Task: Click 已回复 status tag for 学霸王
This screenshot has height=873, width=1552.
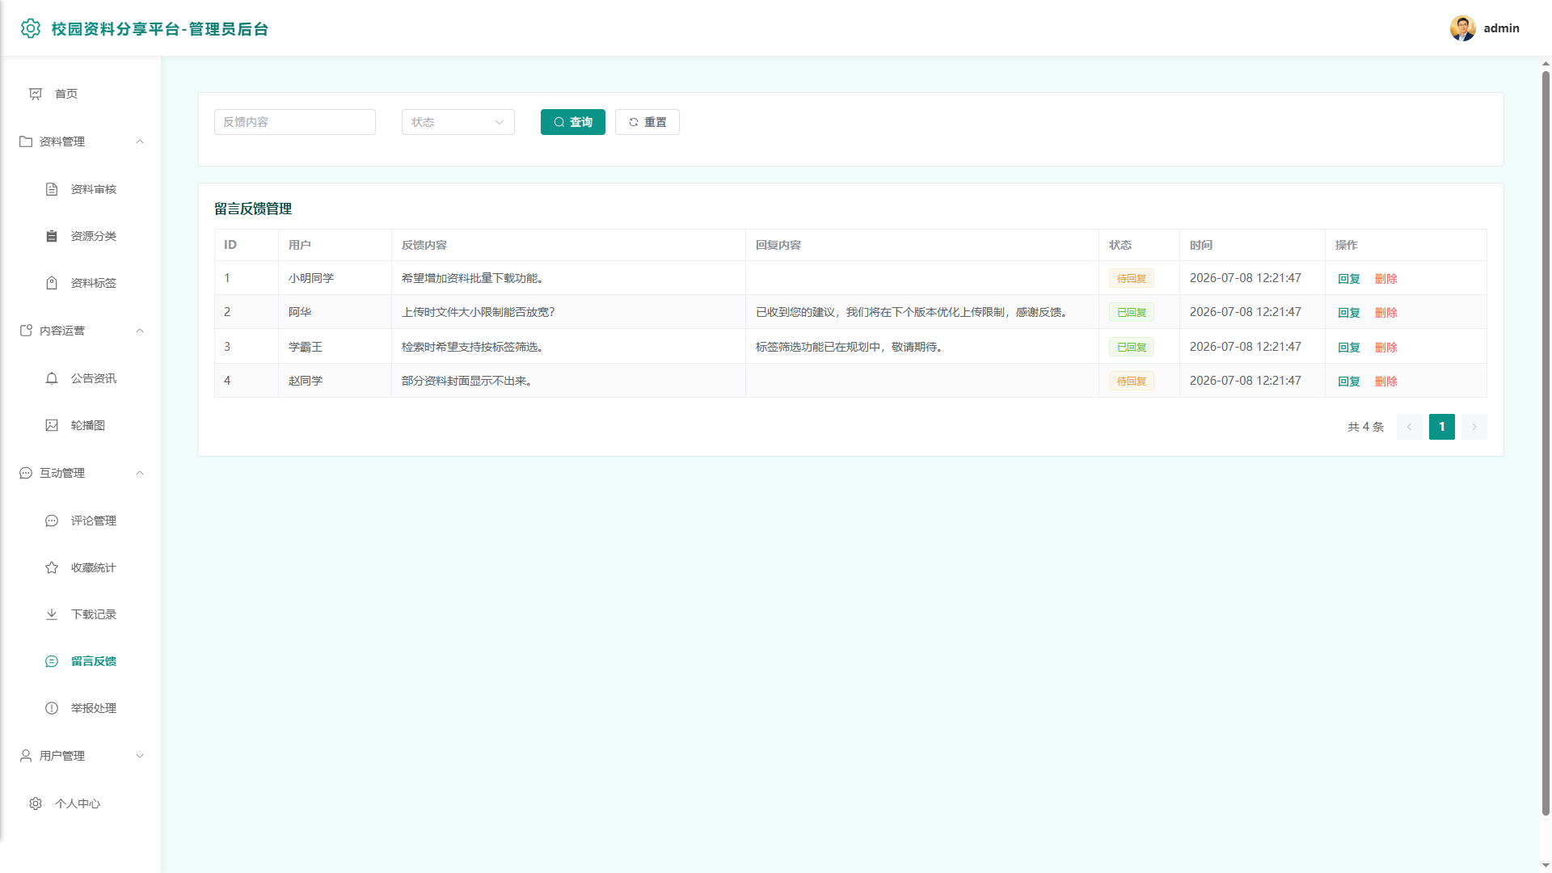Action: pos(1132,348)
